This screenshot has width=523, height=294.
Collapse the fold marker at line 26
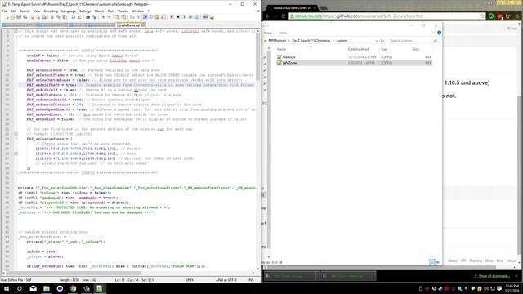pyautogui.click(x=16, y=154)
